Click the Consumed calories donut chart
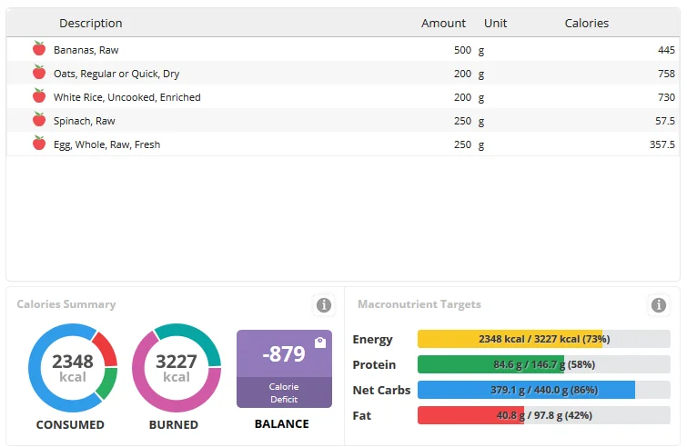 click(73, 368)
